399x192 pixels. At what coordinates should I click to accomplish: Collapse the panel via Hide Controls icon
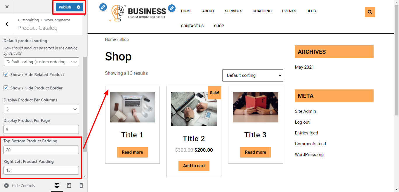point(6,186)
